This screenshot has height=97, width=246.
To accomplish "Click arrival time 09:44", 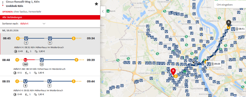I will pyautogui.click(x=91, y=81).
